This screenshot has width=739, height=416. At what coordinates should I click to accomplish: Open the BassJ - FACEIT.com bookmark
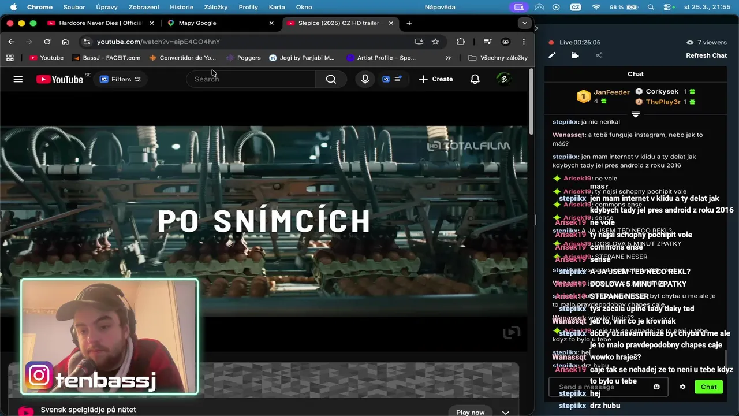(106, 58)
